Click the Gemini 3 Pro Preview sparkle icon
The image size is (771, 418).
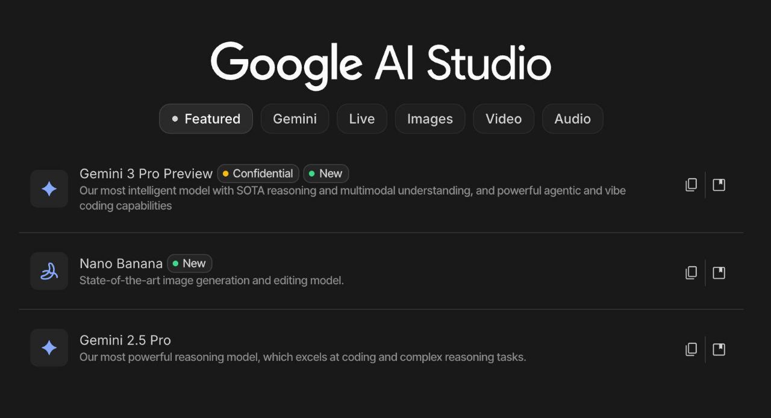49,189
